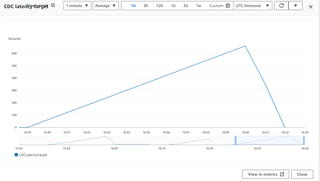Click the CDCLatencyTarget legend label

tap(33, 155)
